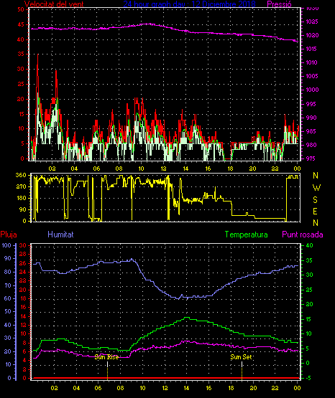The width and height of the screenshot is (335, 398).
Task: Click the 'Pressió' legend label
Action: coord(280,4)
